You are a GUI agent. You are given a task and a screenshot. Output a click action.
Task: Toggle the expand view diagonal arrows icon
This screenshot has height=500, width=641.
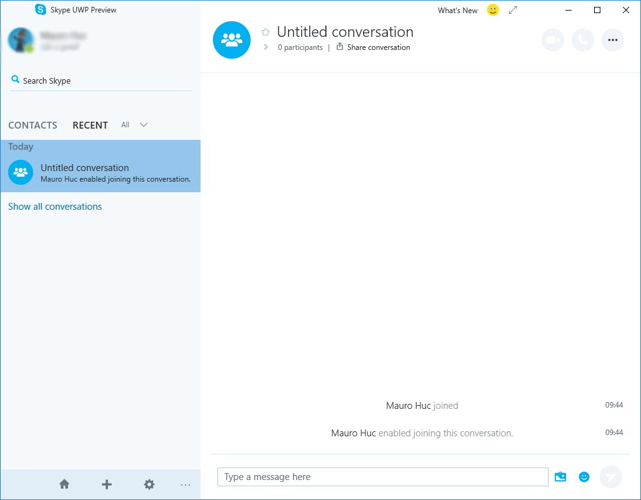513,10
